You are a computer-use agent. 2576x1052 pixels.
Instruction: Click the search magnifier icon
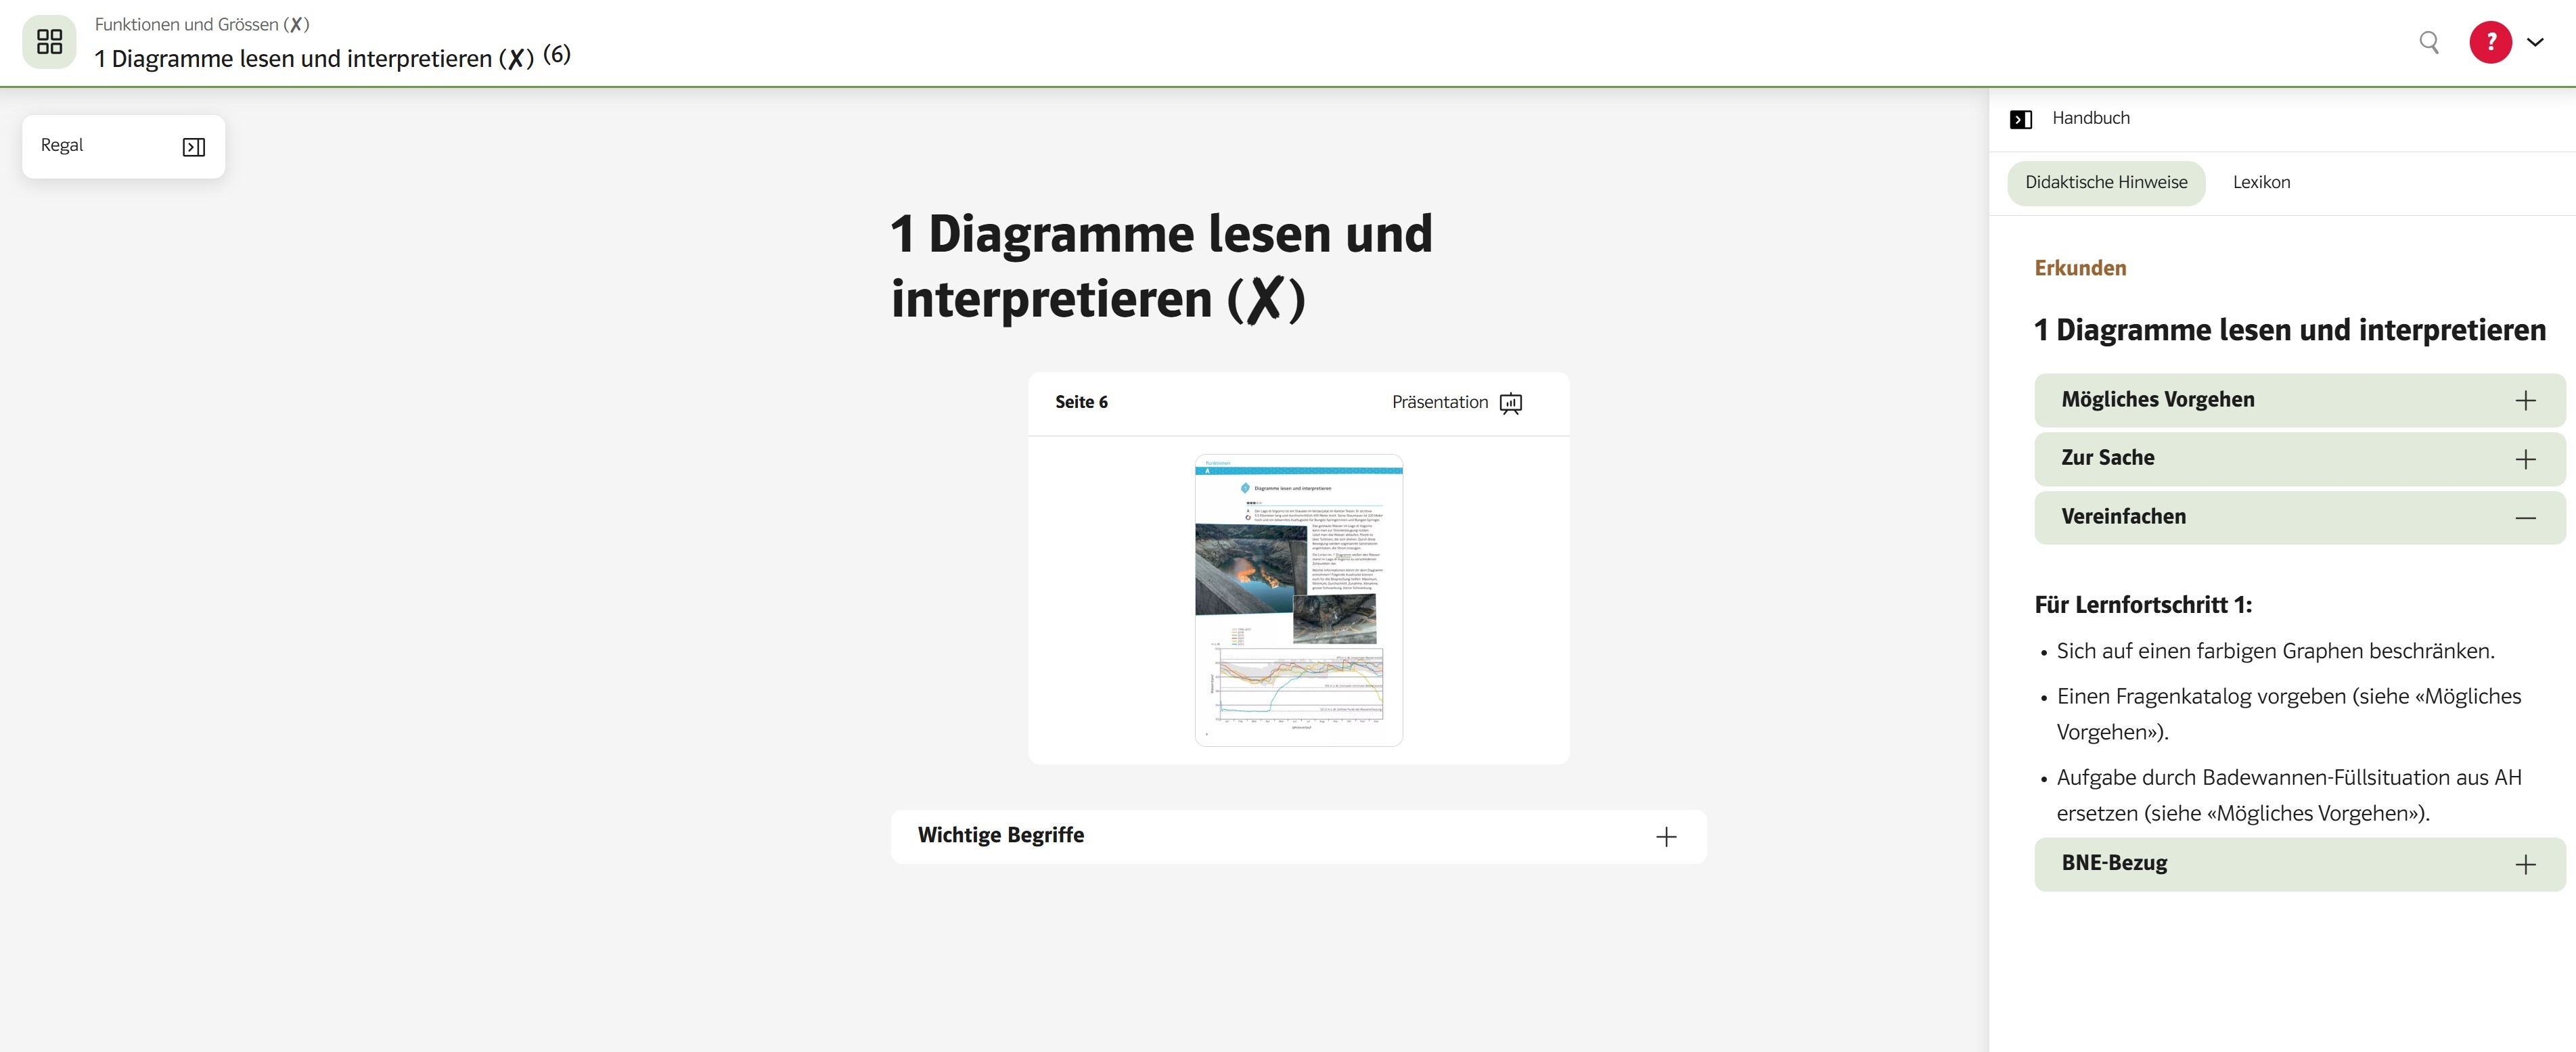2428,42
